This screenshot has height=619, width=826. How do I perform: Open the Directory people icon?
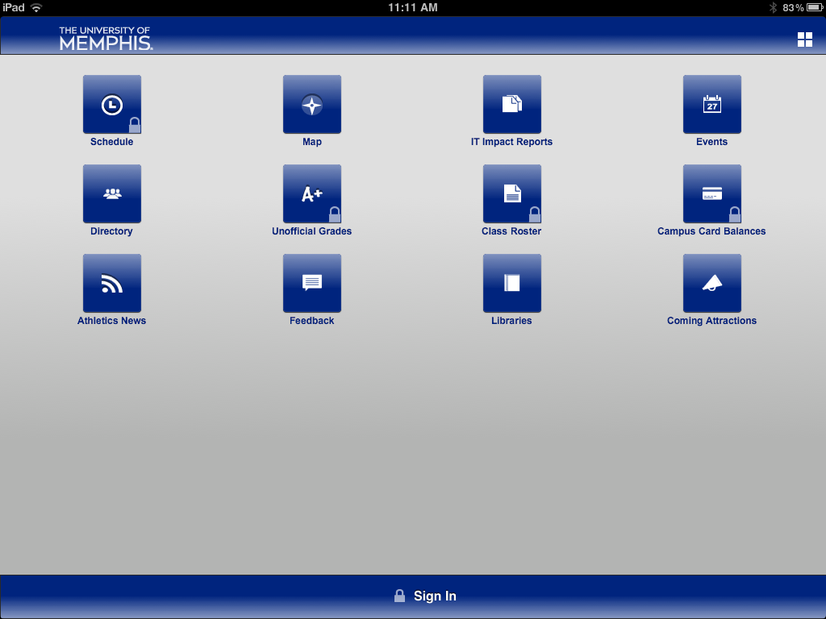(x=112, y=194)
